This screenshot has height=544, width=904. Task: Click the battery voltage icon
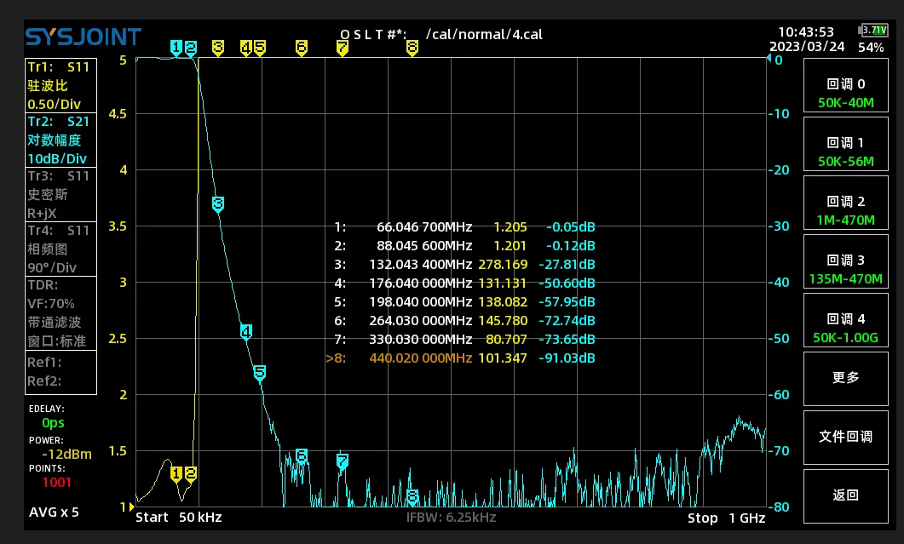[x=873, y=30]
